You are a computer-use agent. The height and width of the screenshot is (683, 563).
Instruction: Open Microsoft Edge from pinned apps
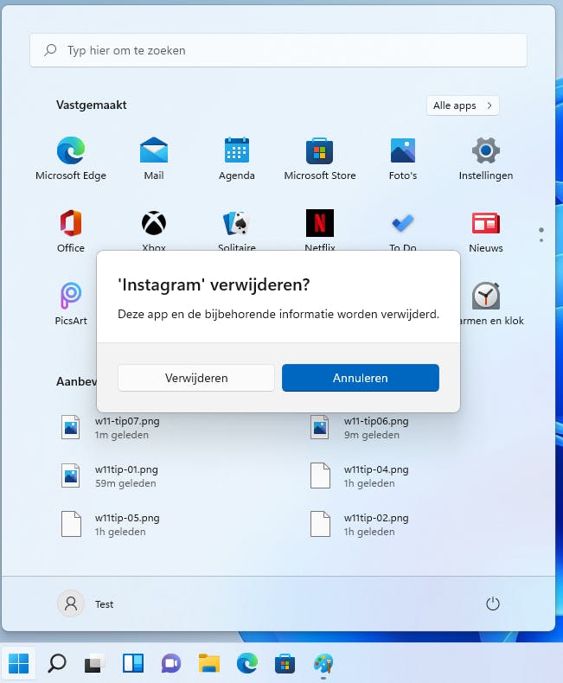coord(71,158)
